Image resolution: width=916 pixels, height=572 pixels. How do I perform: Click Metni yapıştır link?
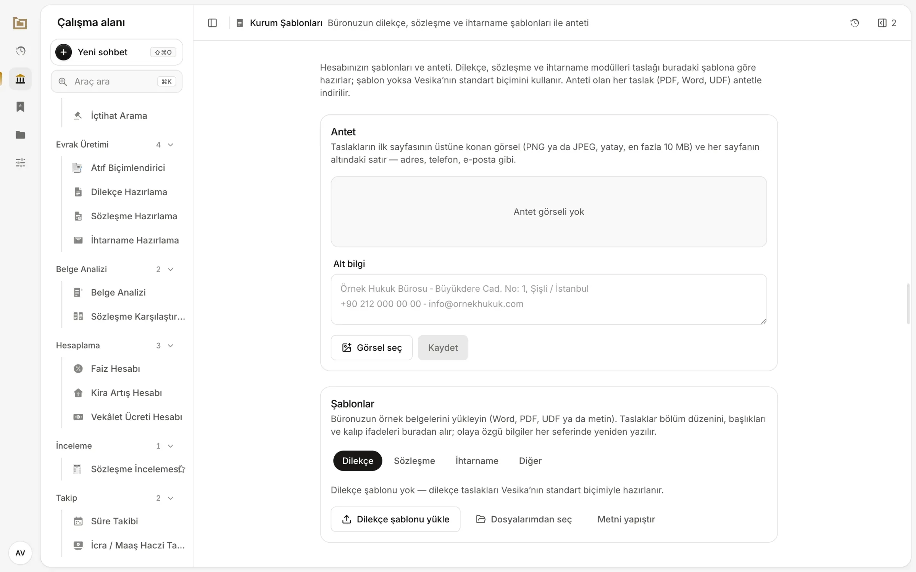pyautogui.click(x=626, y=519)
